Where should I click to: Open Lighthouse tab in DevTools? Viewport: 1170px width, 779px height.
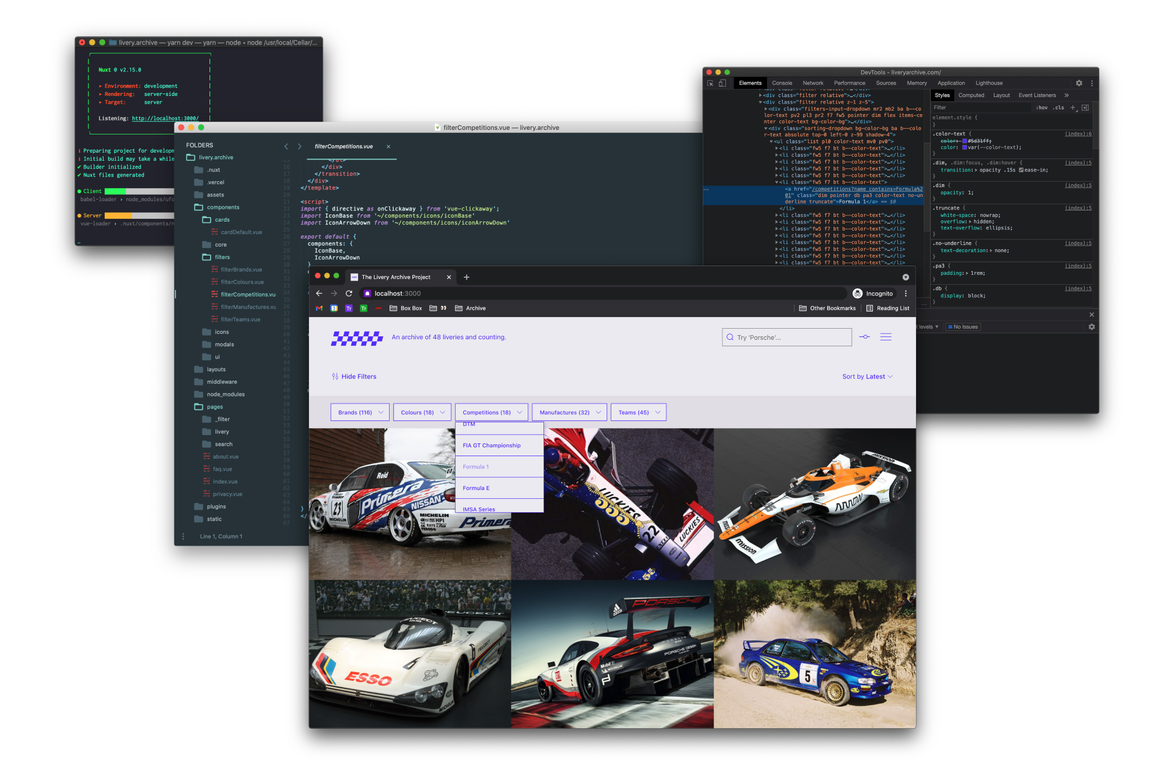[989, 83]
